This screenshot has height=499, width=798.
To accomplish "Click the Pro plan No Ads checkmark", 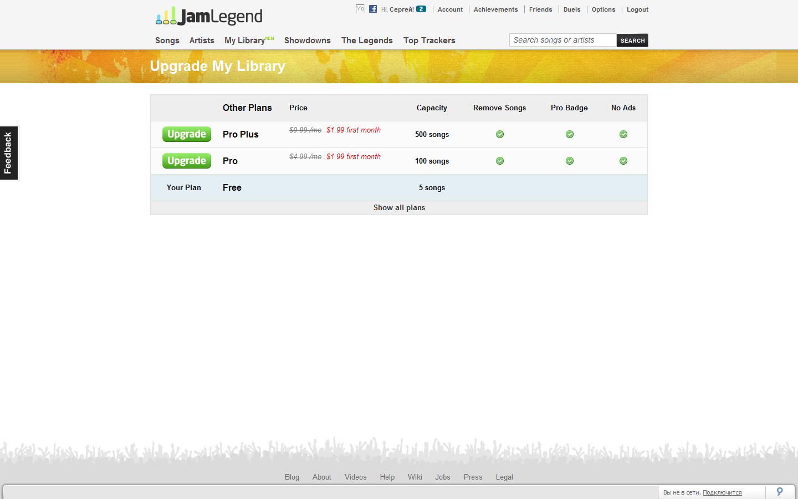I will tap(623, 161).
